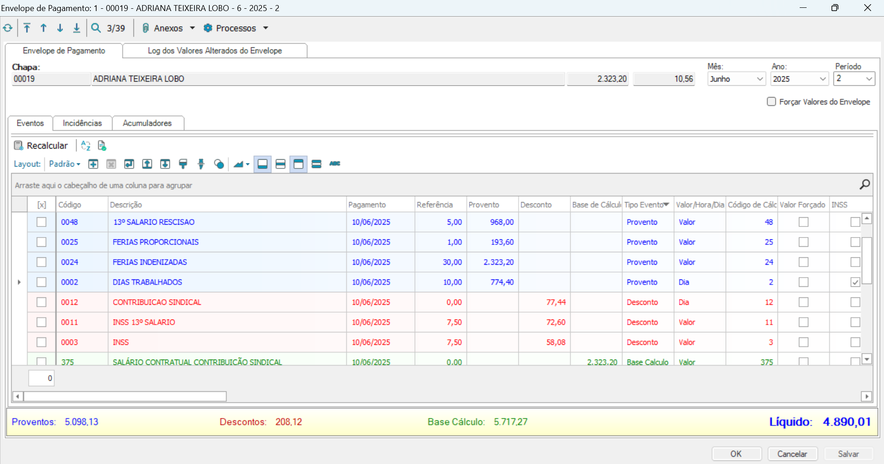Jump to the last record
Viewport: 884px width, 464px height.
point(77,28)
